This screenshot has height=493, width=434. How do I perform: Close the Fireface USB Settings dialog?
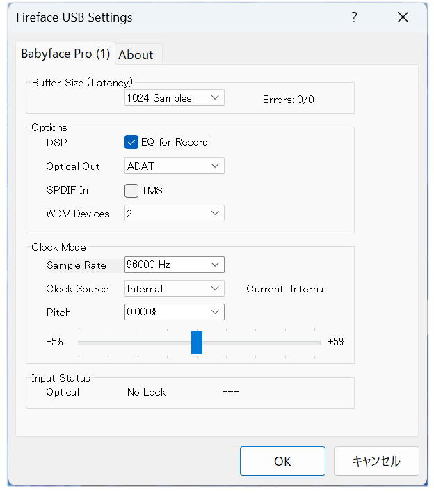[403, 17]
